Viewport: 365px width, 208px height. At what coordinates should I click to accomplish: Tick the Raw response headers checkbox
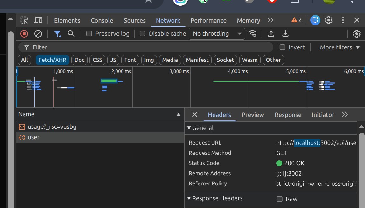point(280,199)
